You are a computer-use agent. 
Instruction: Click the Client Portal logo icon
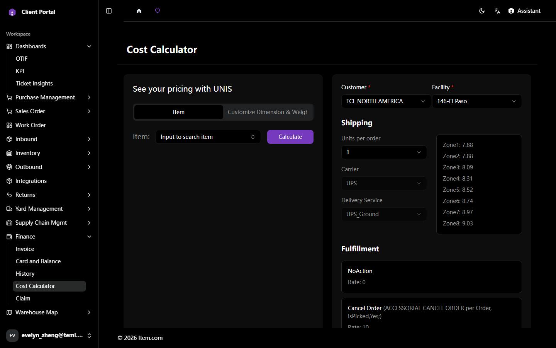coord(12,12)
